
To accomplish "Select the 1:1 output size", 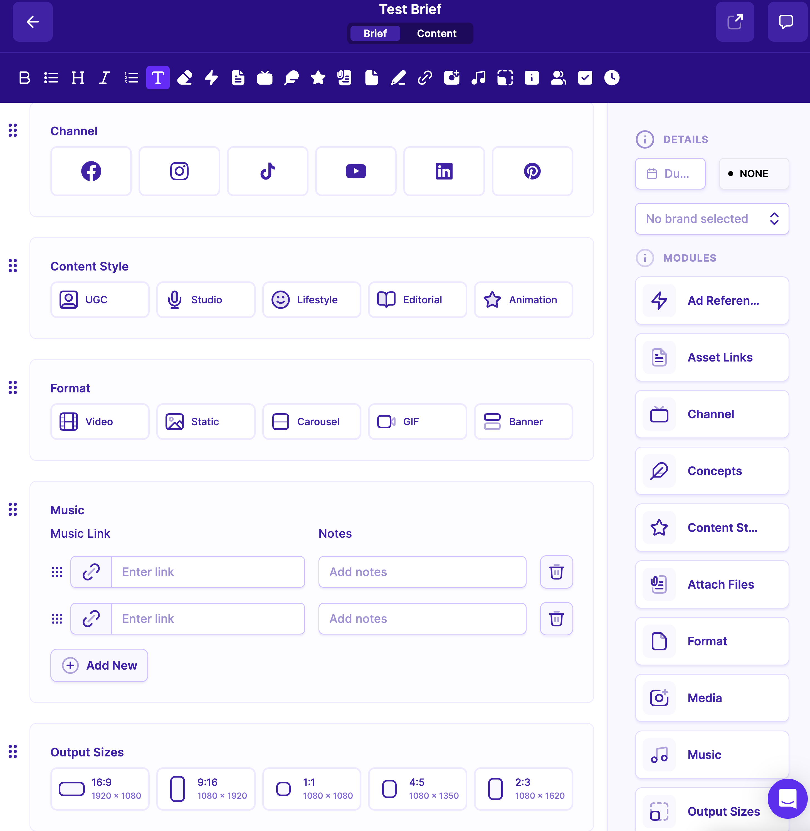I will [312, 788].
